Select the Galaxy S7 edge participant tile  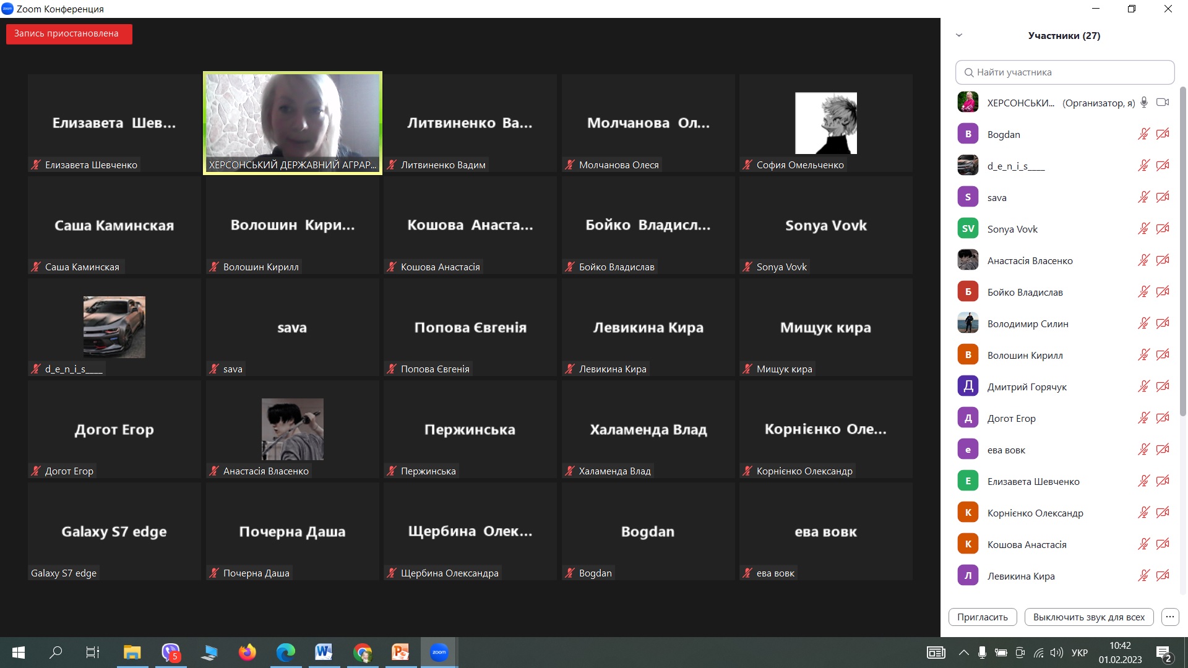click(x=114, y=531)
